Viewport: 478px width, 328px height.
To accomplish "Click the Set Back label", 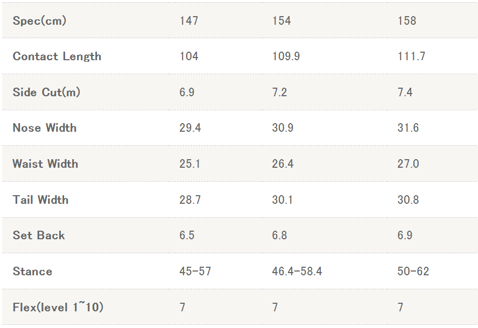I will (39, 236).
